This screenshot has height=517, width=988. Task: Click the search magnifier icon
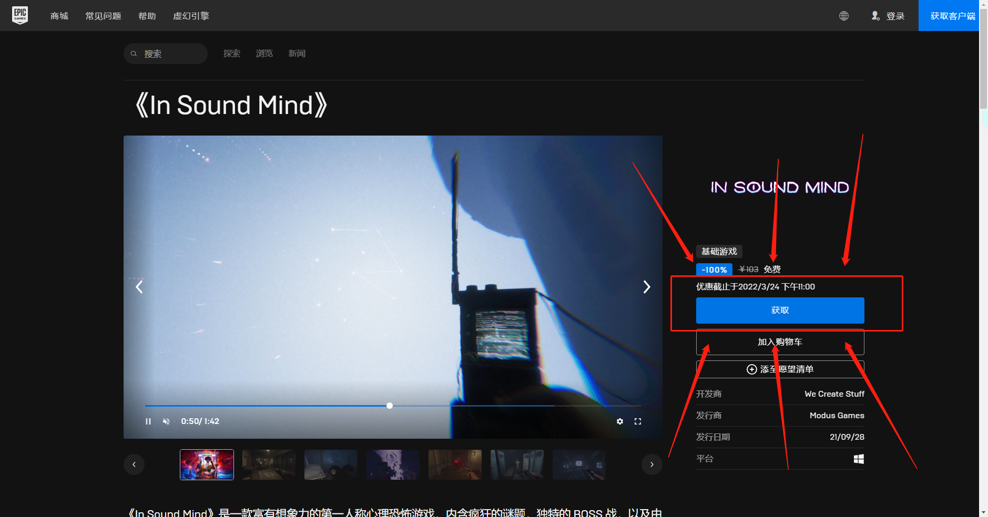click(x=135, y=53)
